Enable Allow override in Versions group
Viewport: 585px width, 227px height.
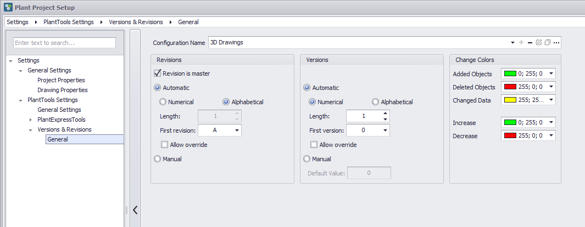click(x=314, y=145)
